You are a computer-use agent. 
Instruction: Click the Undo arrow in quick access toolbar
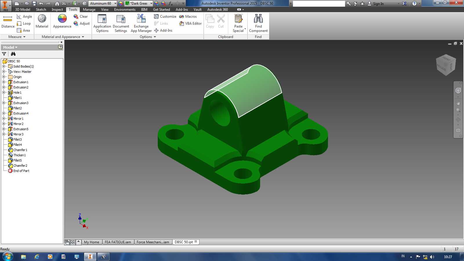pos(41,3)
